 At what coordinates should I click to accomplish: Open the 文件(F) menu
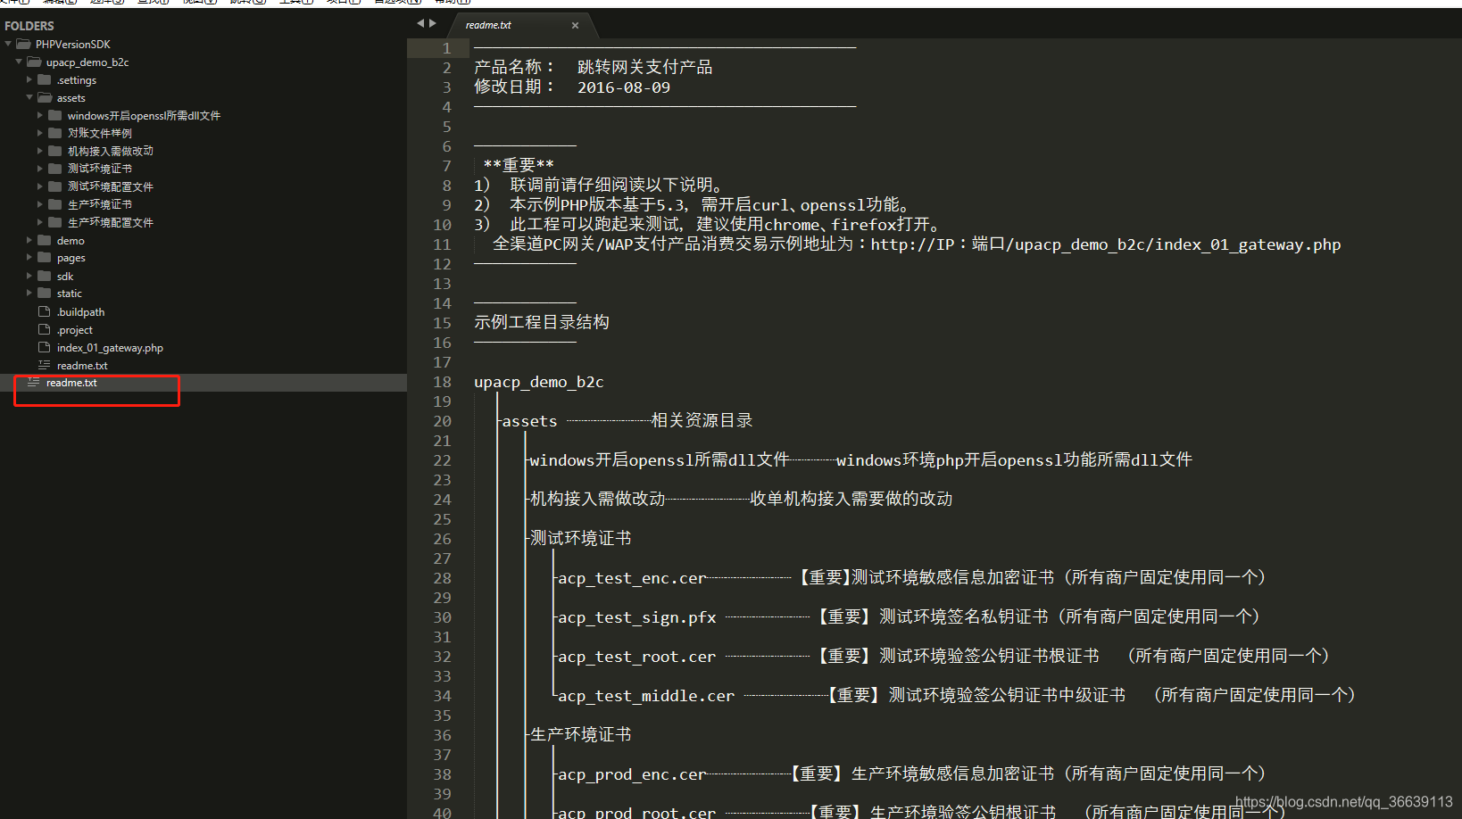click(15, 3)
